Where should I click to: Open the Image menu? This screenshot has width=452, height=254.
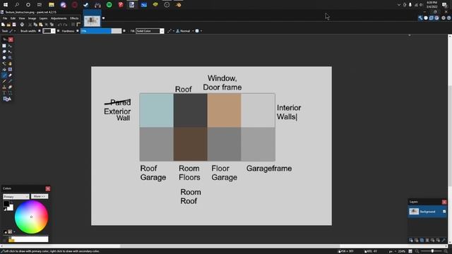click(x=32, y=18)
